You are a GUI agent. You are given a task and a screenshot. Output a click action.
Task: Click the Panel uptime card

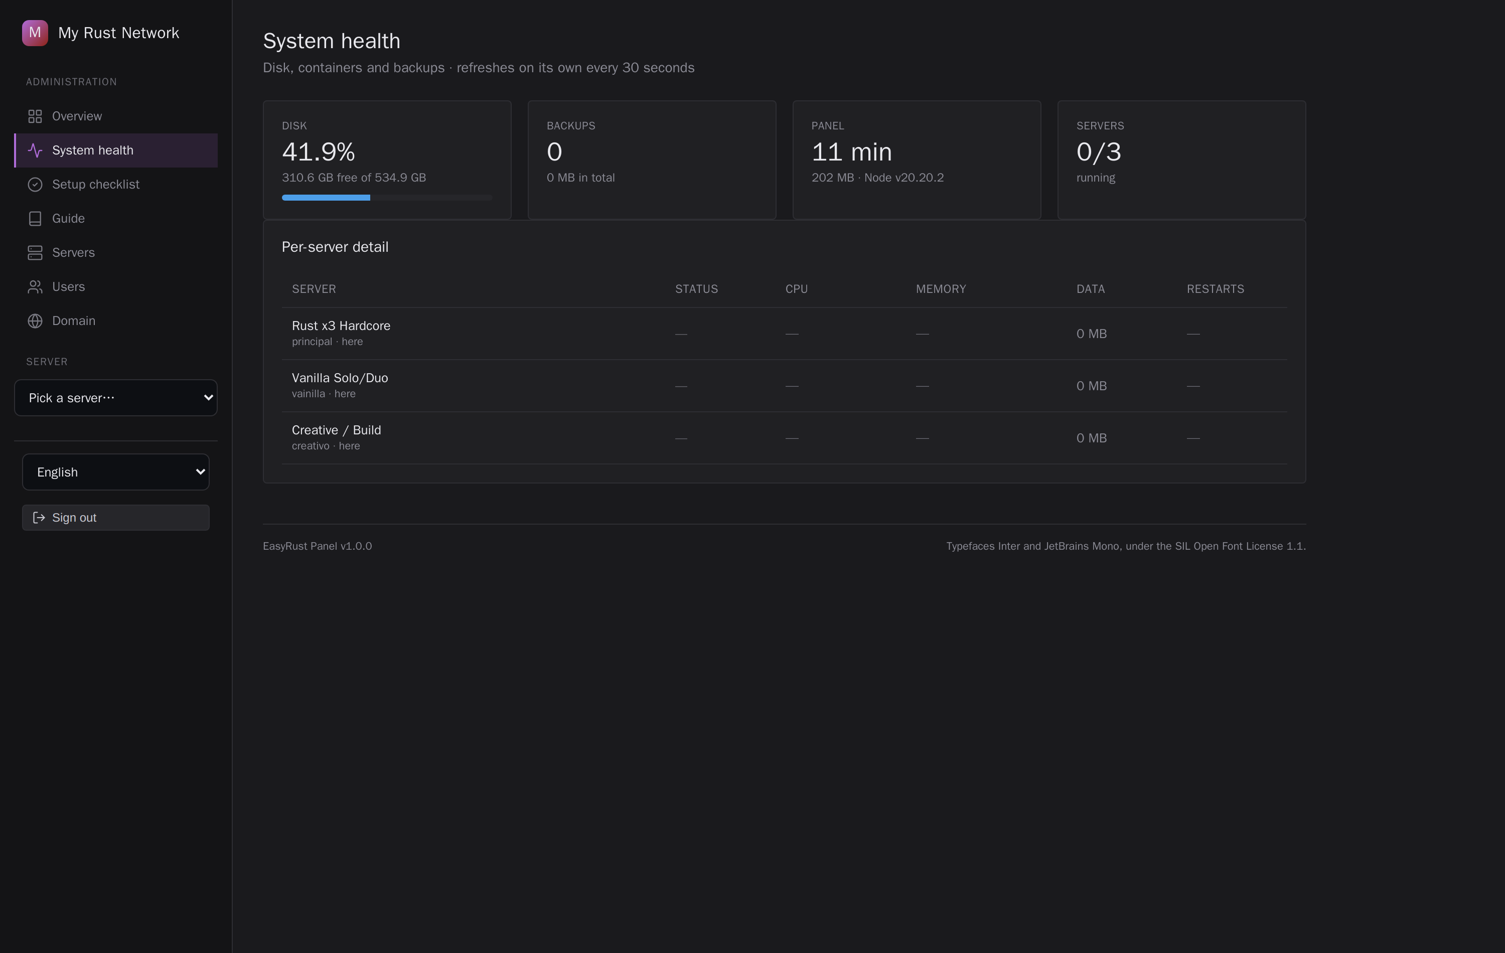pyautogui.click(x=917, y=160)
